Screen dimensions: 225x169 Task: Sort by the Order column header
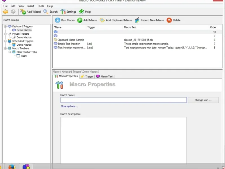213,27
